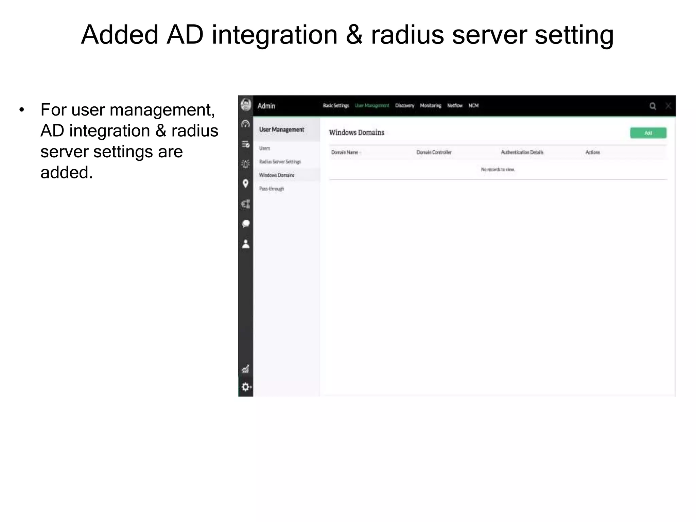Screen dimensions: 696x522
Task: Open the Alarms bell sidebar icon
Action: coord(245,164)
